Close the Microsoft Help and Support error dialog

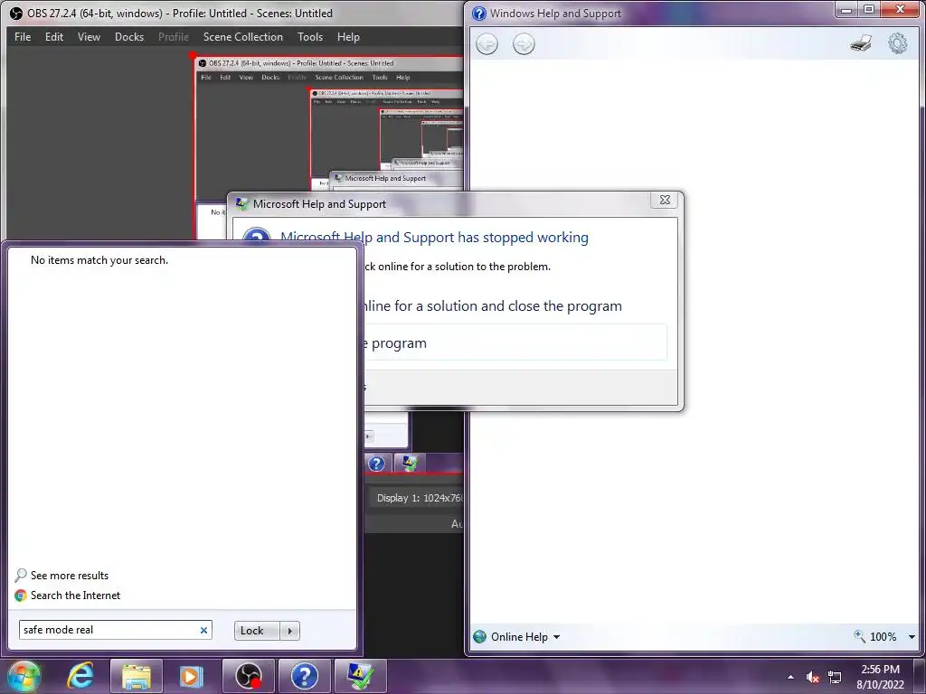click(665, 200)
